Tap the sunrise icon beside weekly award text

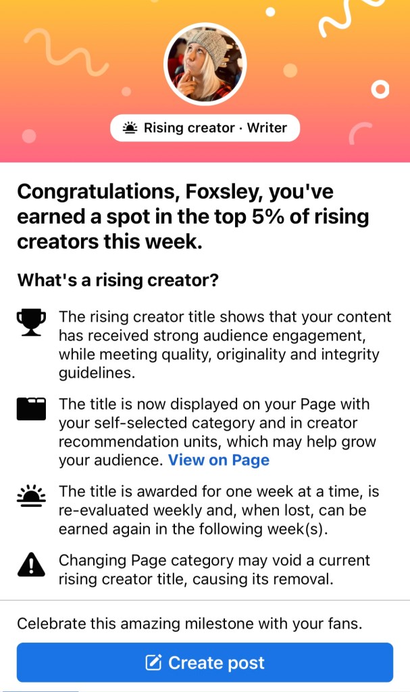click(30, 497)
